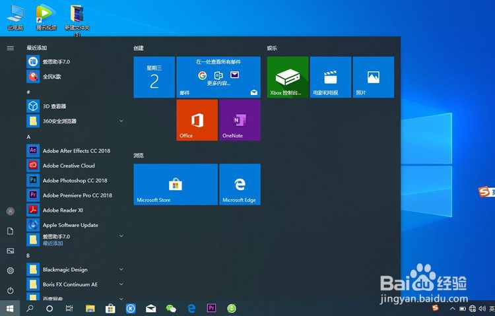Image resolution: width=495 pixels, height=316 pixels.
Task: Open Edge browser from the taskbar
Action: point(191,309)
